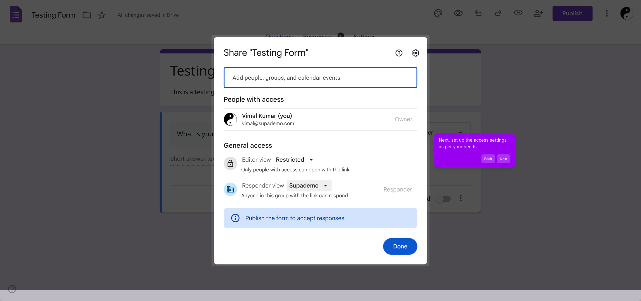
Task: Open the more options menu in header
Action: point(607,13)
